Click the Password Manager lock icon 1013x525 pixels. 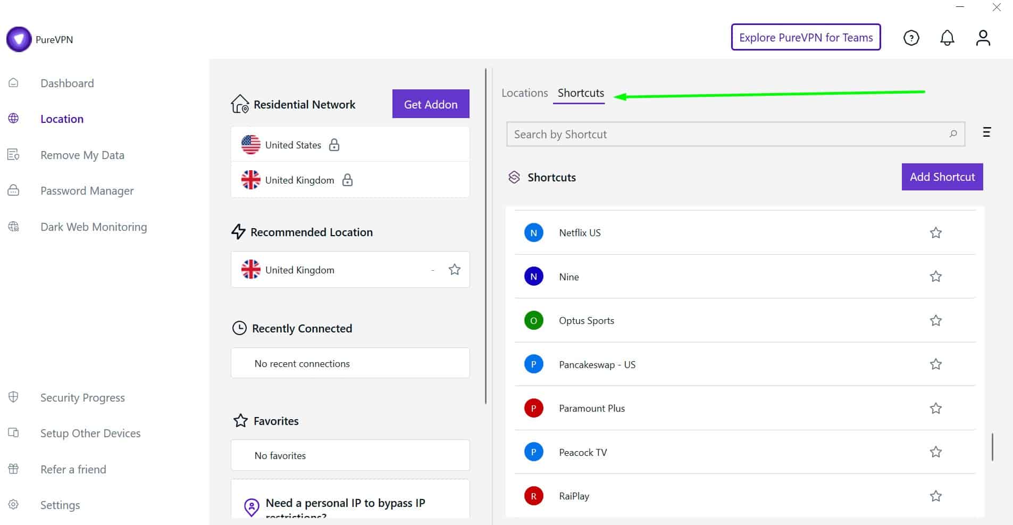13,190
